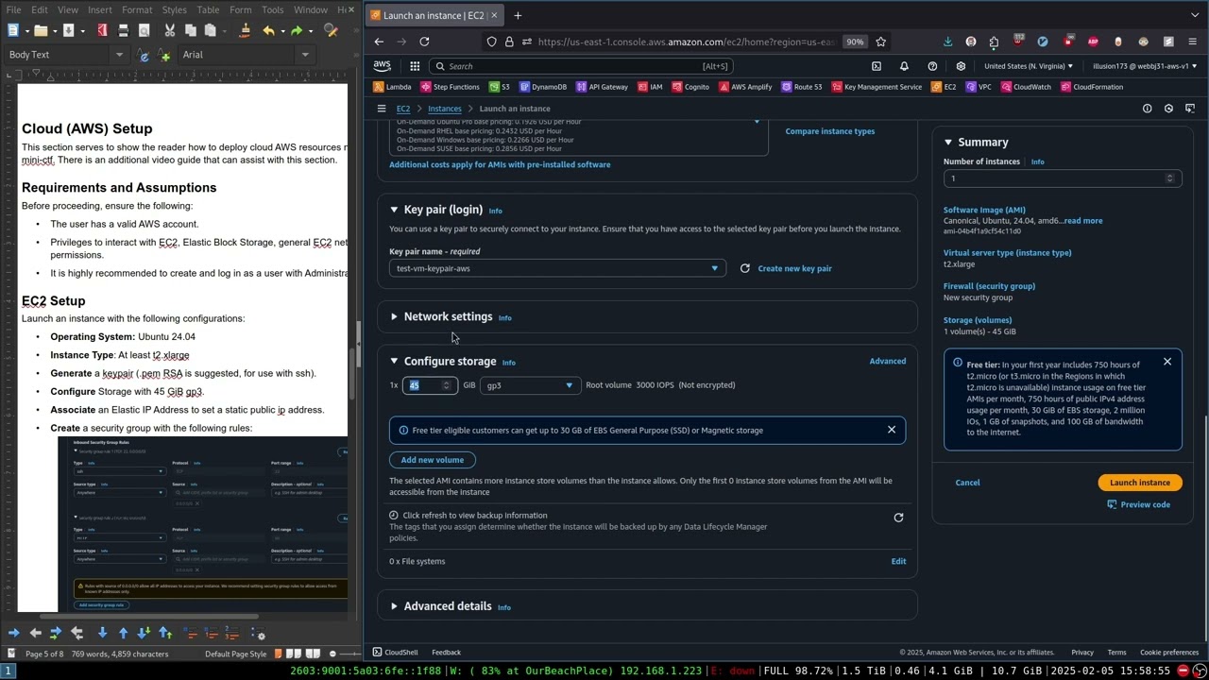Open the Preview code link

pos(1138,504)
